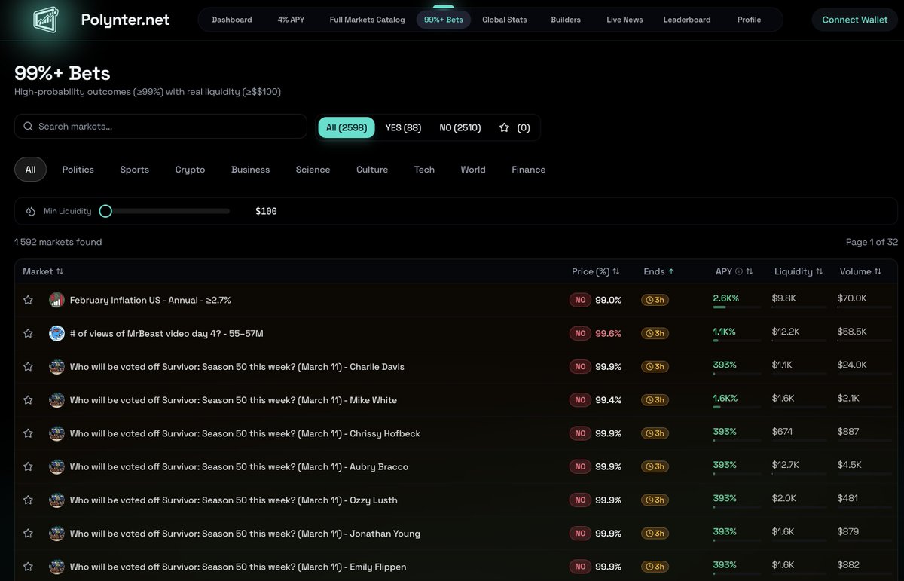Filter markets by Culture category

[x=372, y=170]
